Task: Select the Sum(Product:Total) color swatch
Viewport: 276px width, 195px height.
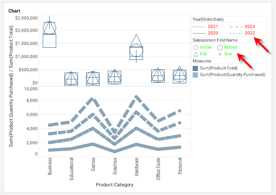Action: (x=196, y=68)
